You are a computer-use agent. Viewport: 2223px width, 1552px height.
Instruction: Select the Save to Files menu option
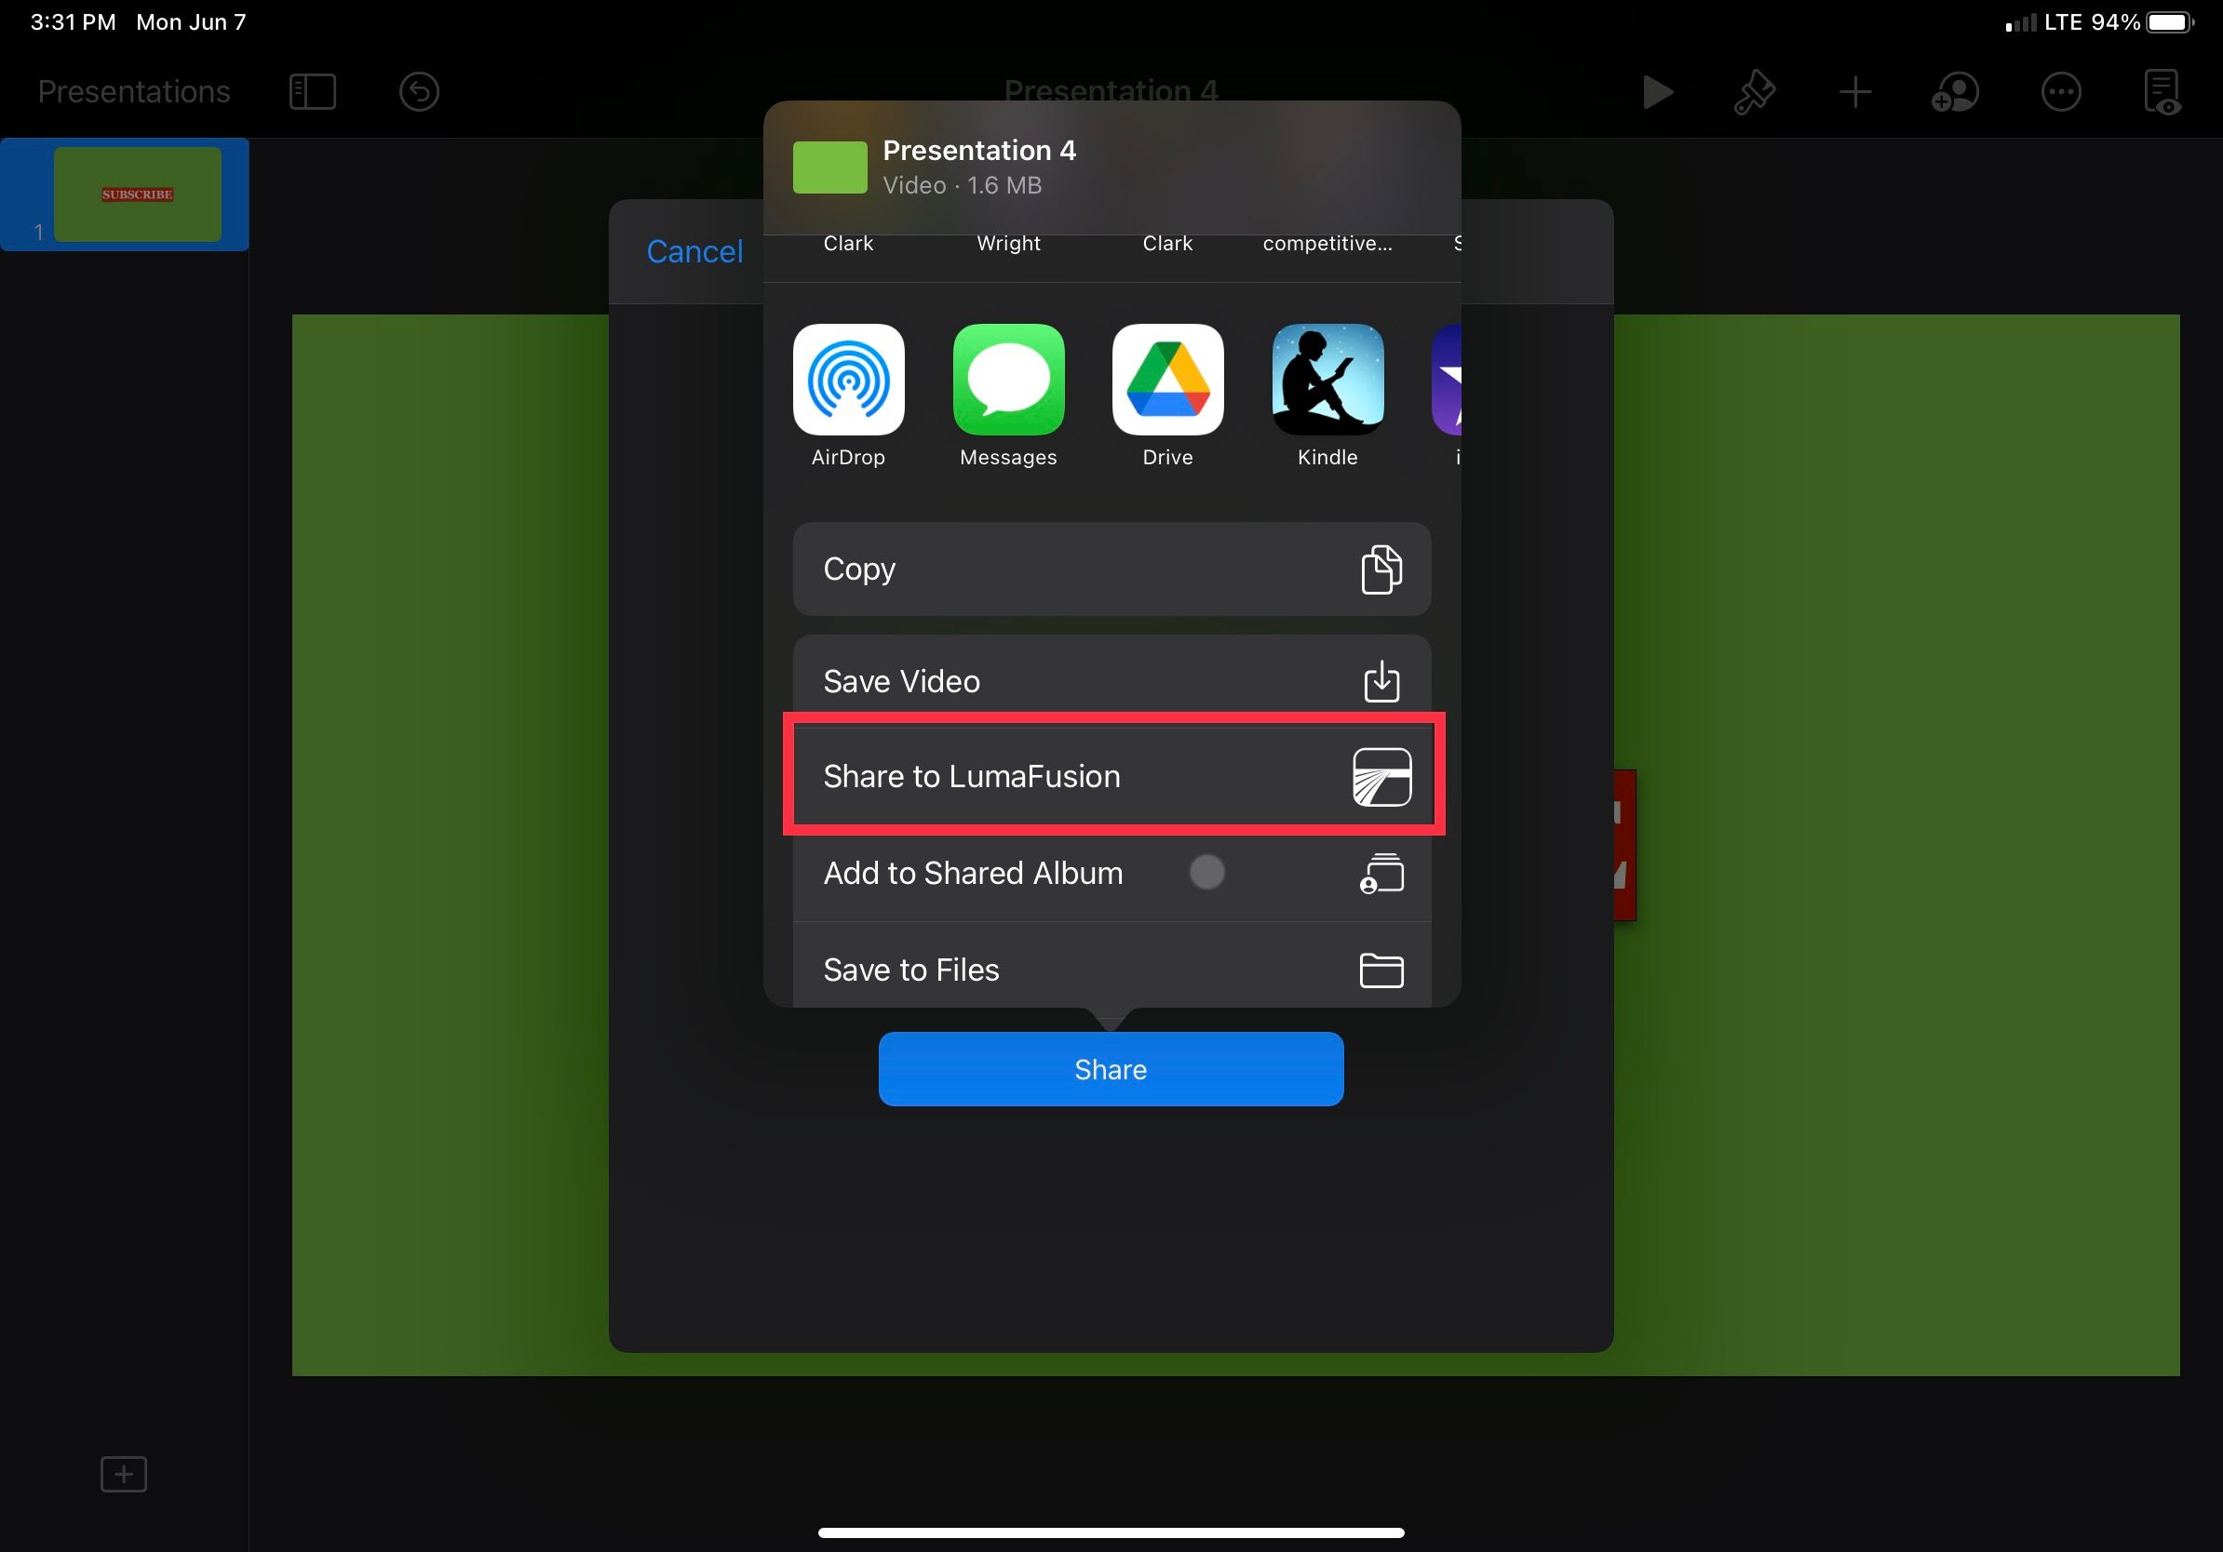point(1111,970)
